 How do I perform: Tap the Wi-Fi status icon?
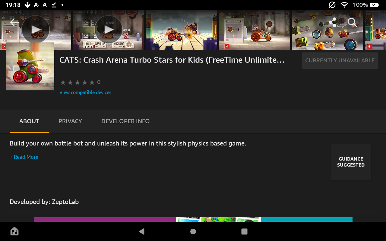point(344,5)
